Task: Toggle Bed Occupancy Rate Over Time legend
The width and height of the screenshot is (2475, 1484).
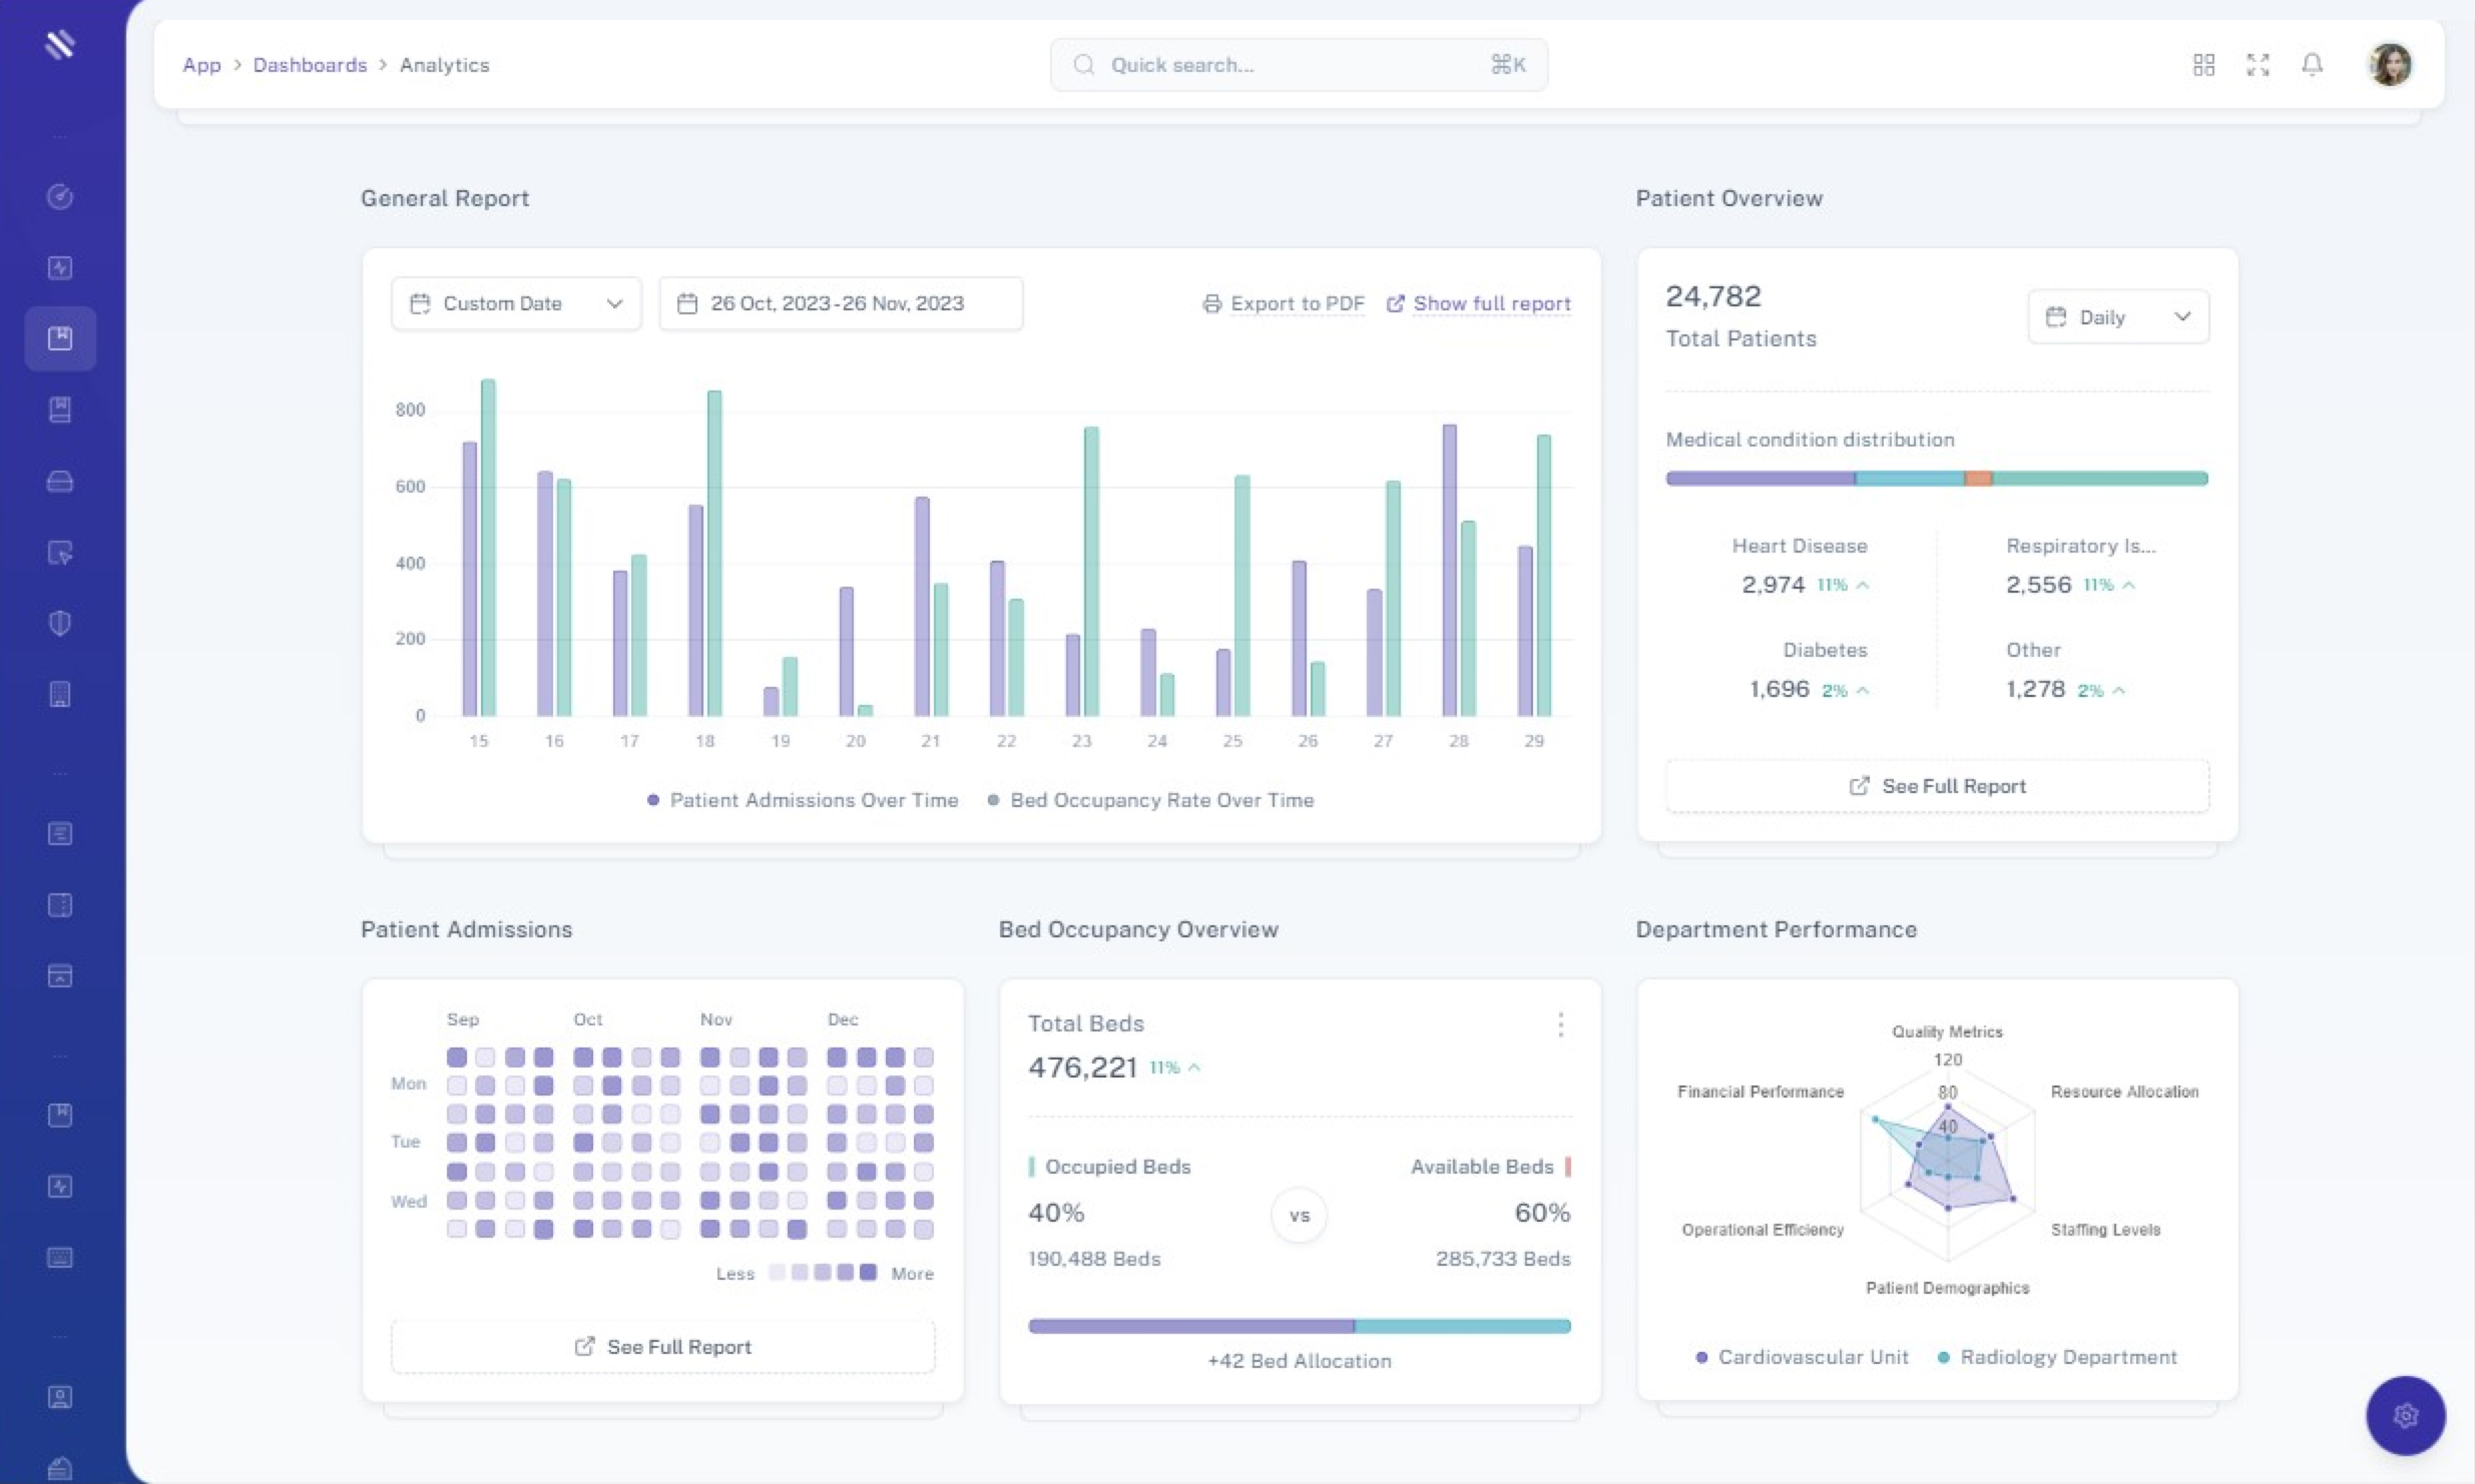Action: (1150, 800)
